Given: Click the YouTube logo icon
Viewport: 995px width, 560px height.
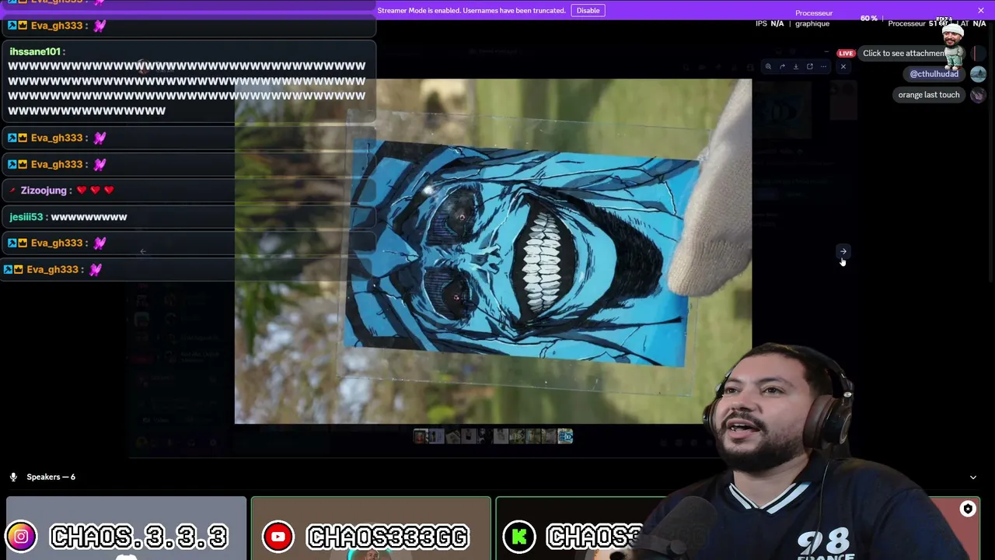Looking at the screenshot, I should point(278,537).
